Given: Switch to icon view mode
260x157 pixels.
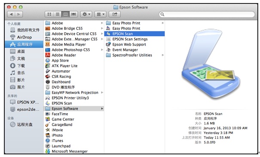Looking at the screenshot, I should coord(49,14).
